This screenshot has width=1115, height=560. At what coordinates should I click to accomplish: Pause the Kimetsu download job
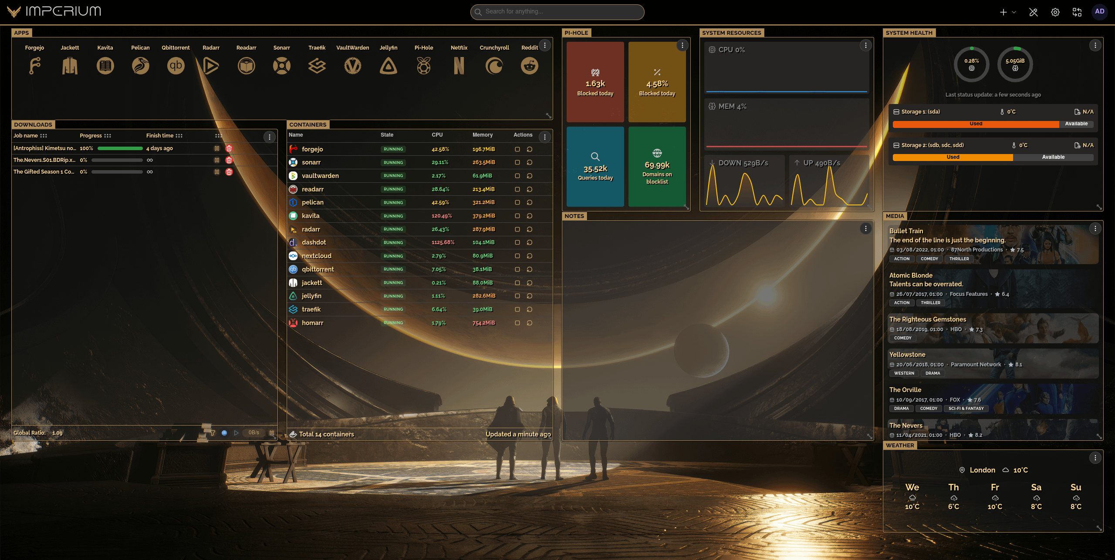coord(217,148)
